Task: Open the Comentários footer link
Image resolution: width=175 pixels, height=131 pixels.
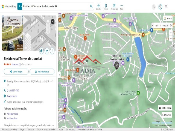Action: point(71,129)
